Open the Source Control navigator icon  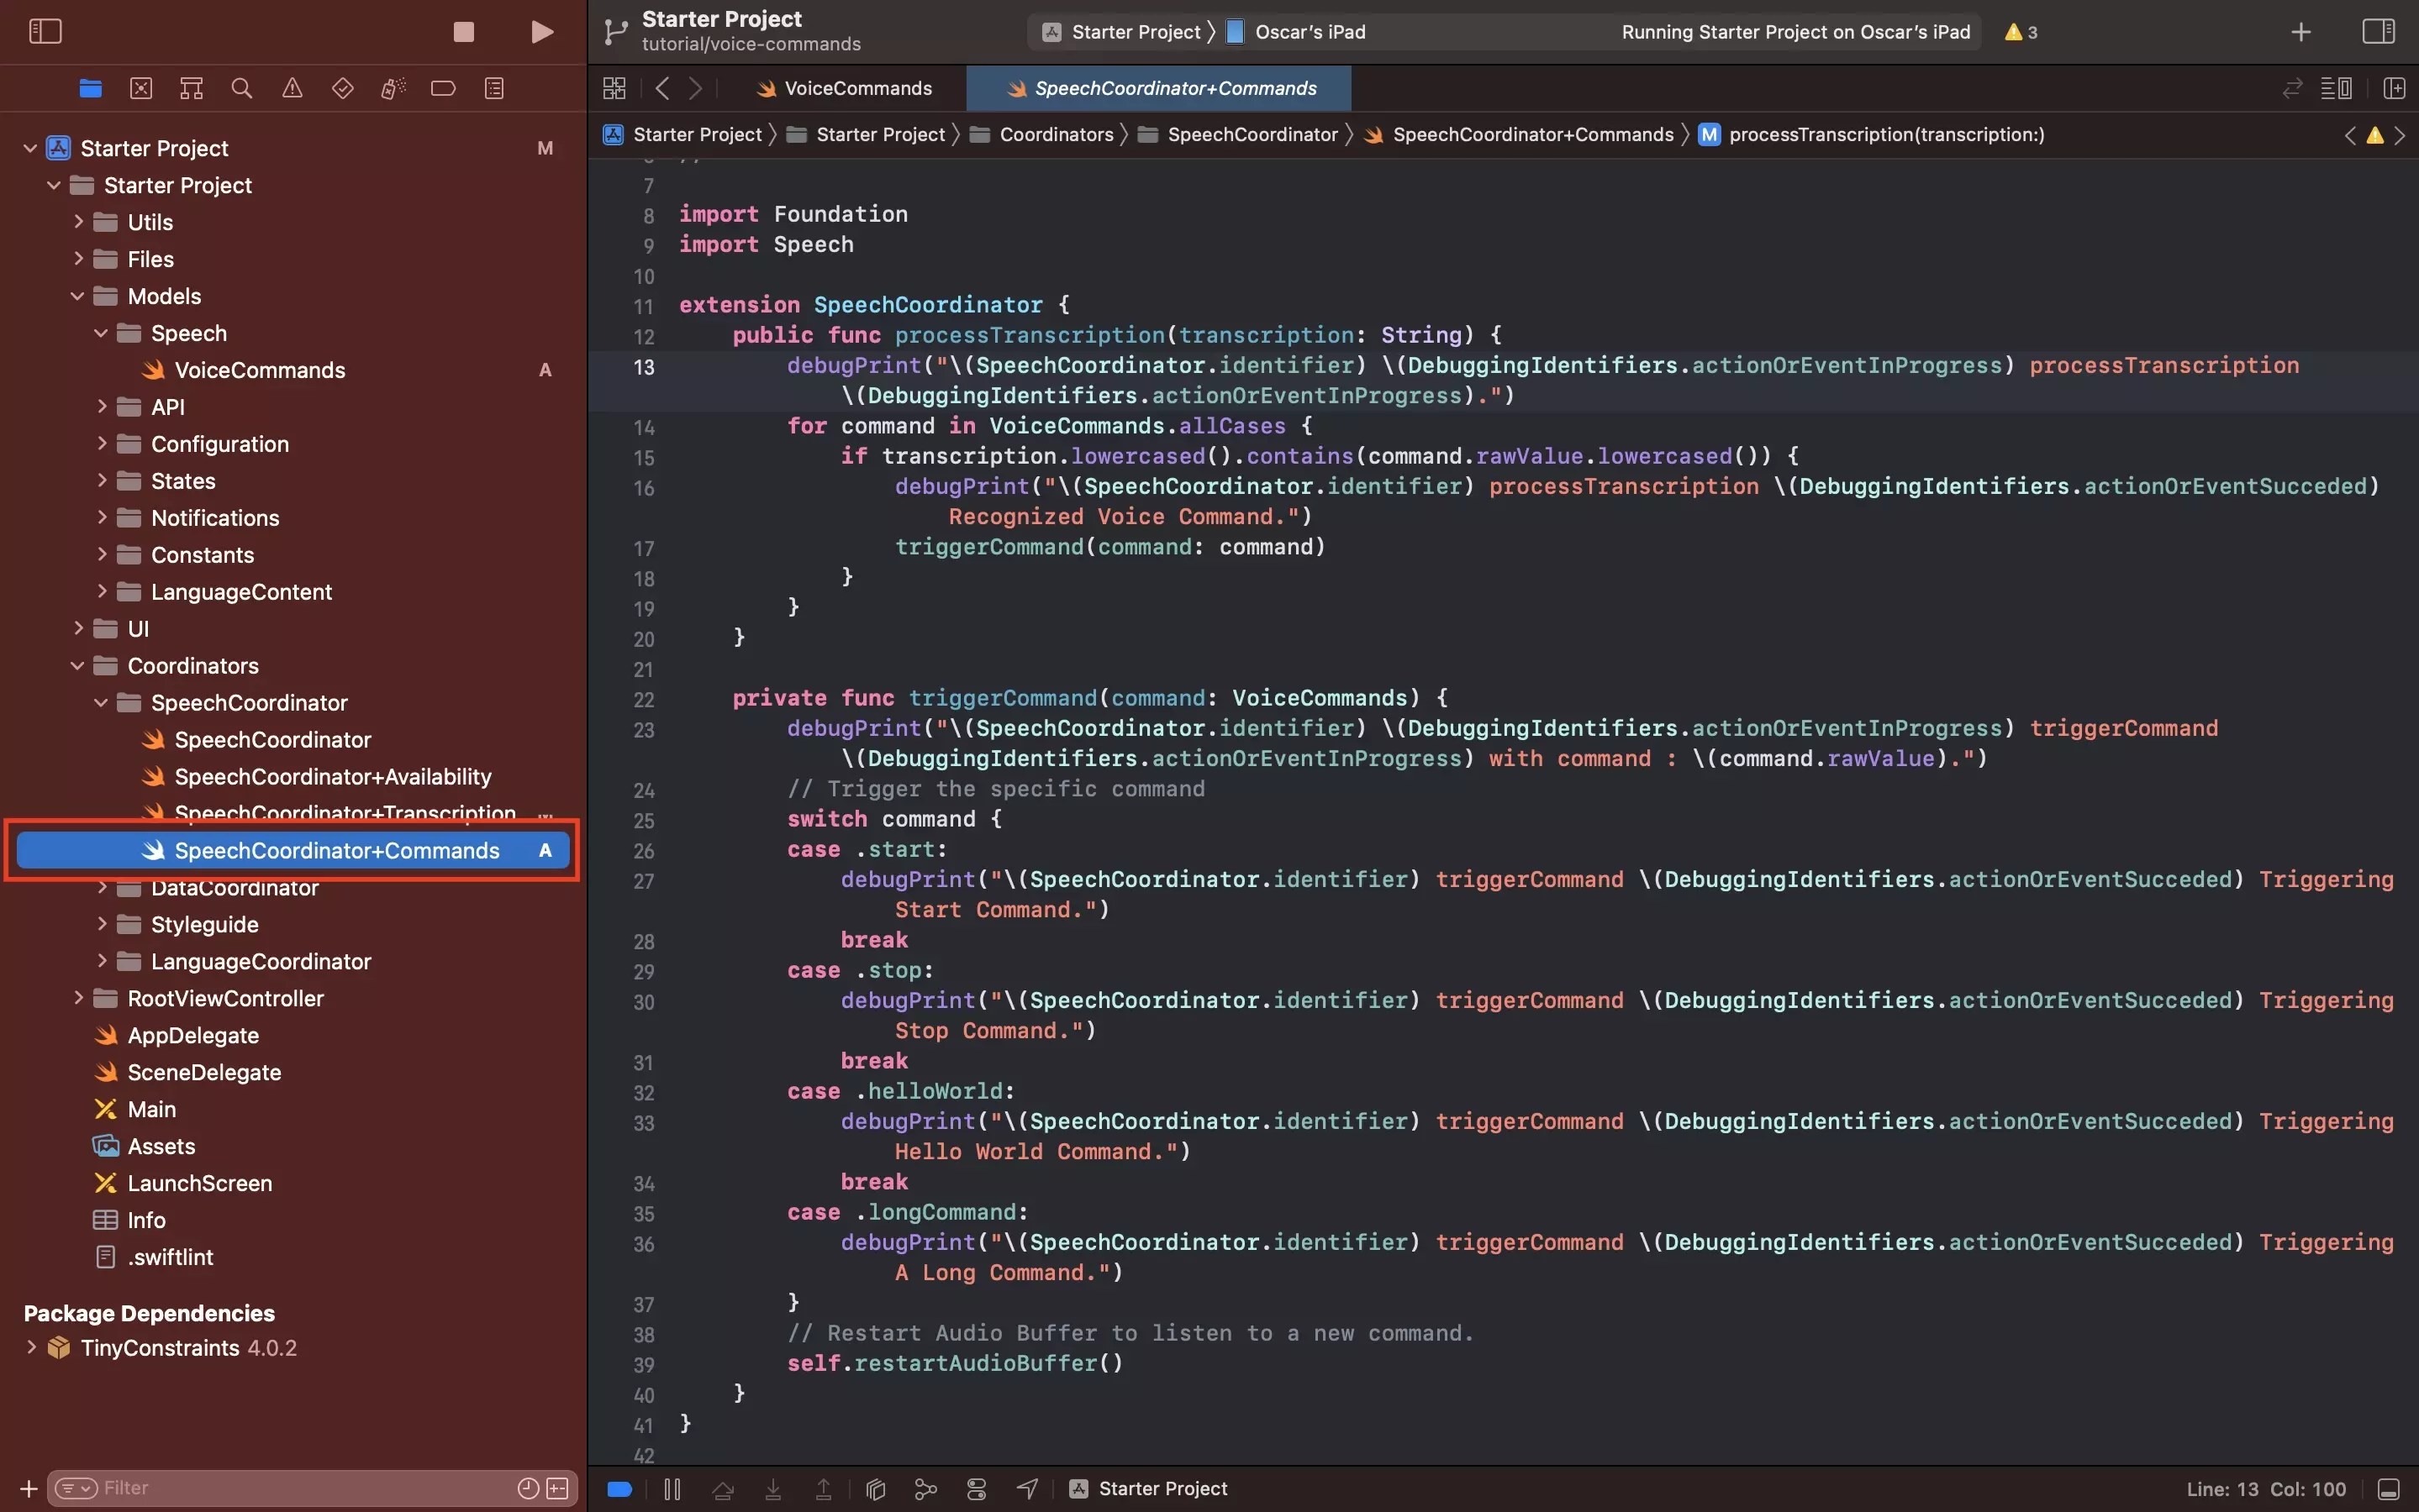coord(141,89)
